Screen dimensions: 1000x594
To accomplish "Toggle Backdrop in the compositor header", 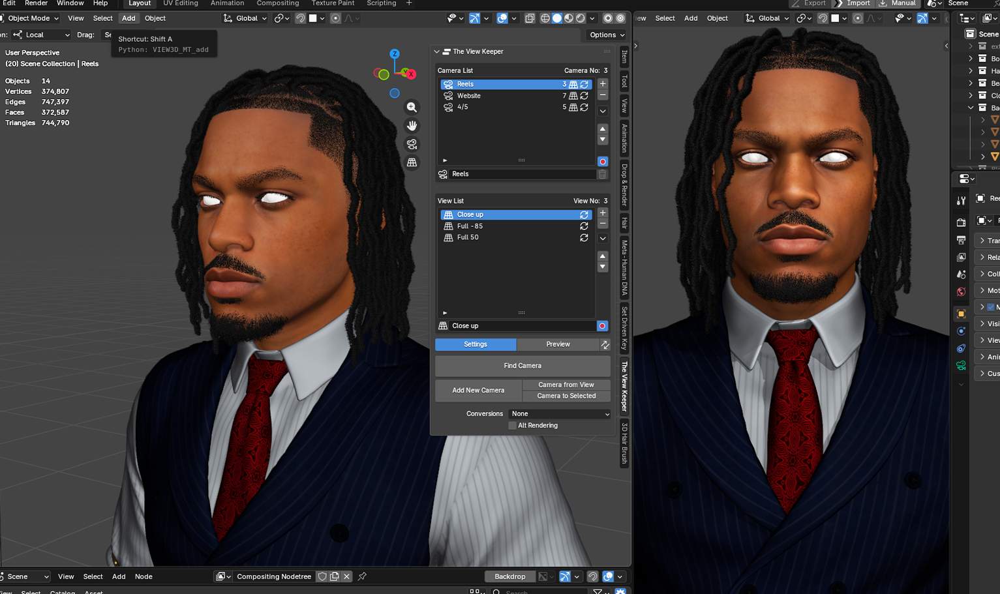I will click(510, 576).
